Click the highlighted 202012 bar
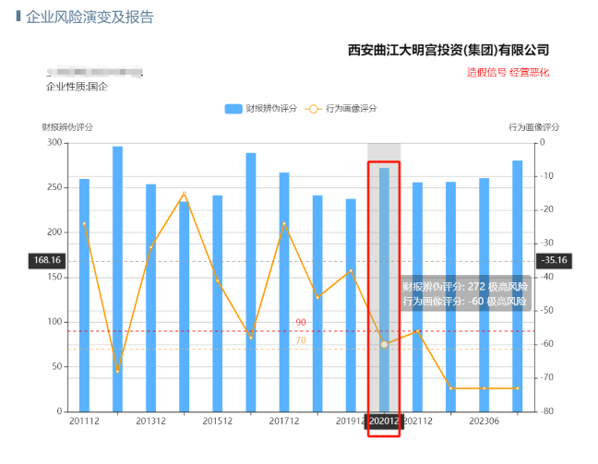Image resolution: width=598 pixels, height=464 pixels. (x=384, y=290)
